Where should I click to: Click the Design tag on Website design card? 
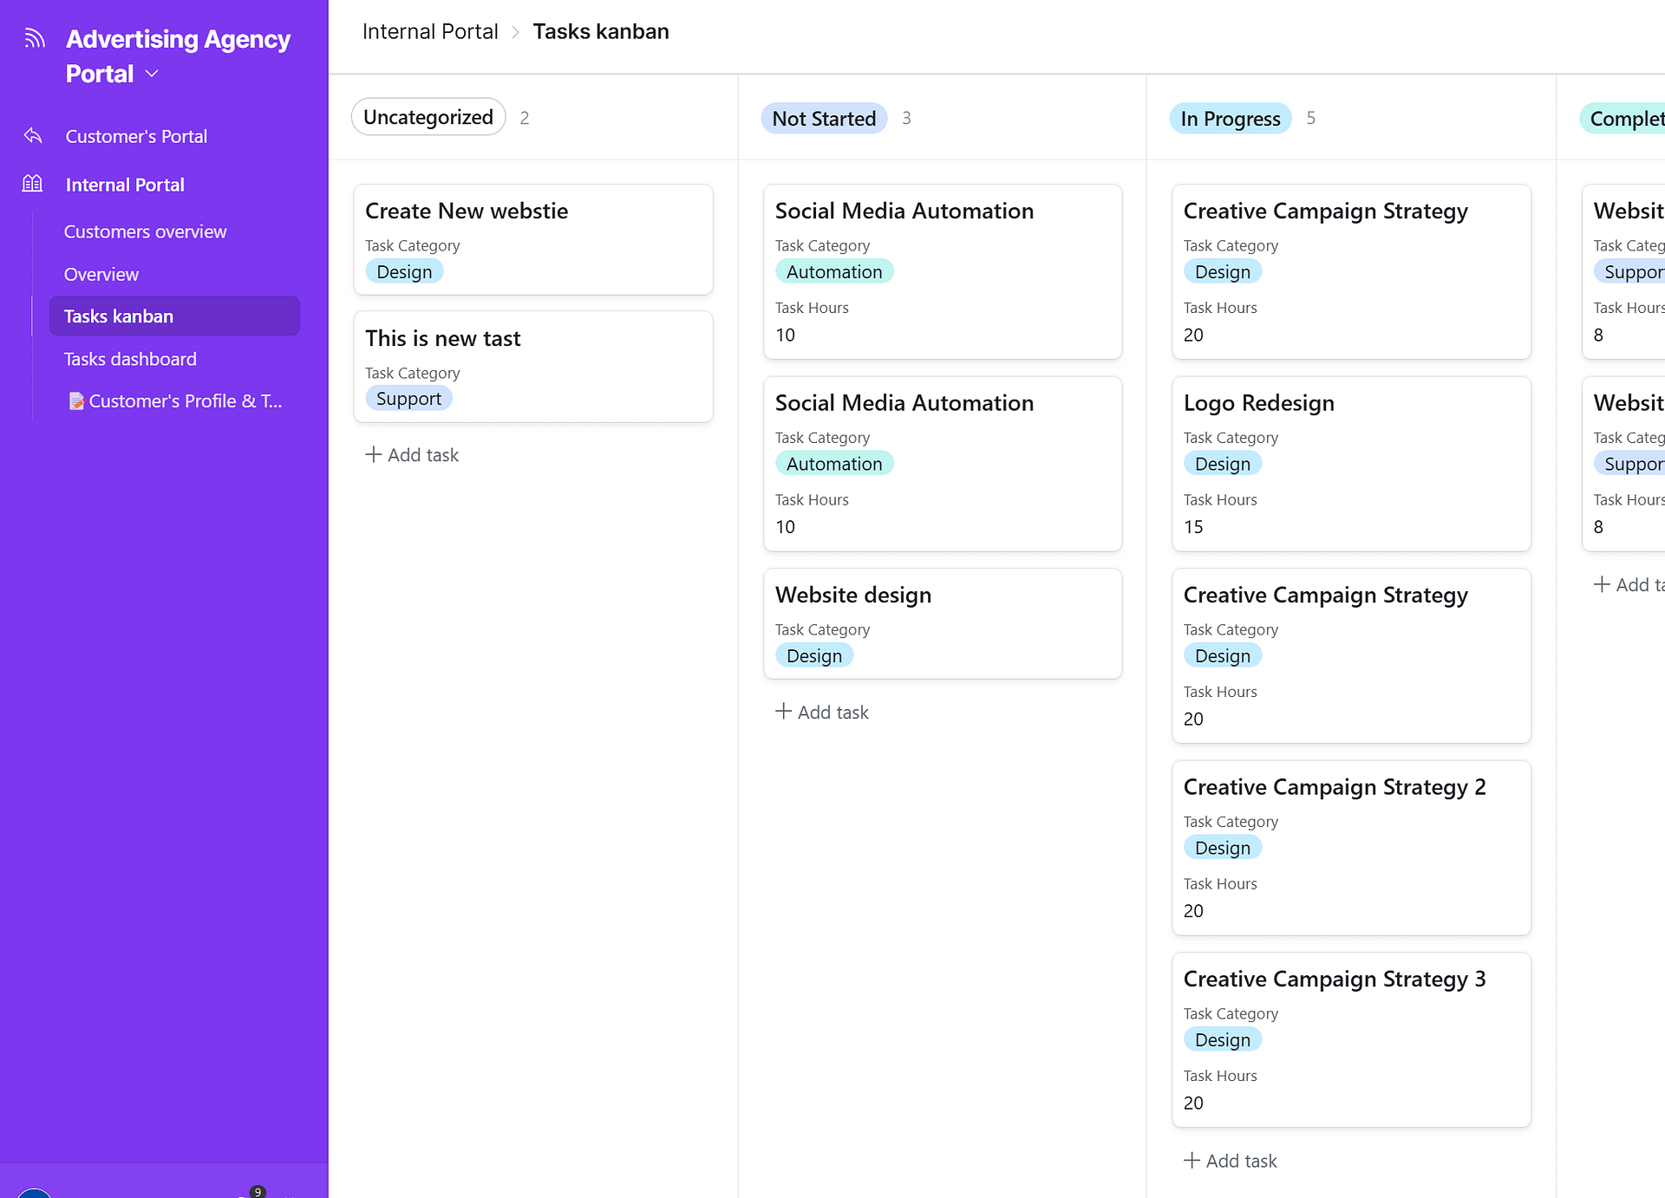coord(813,655)
